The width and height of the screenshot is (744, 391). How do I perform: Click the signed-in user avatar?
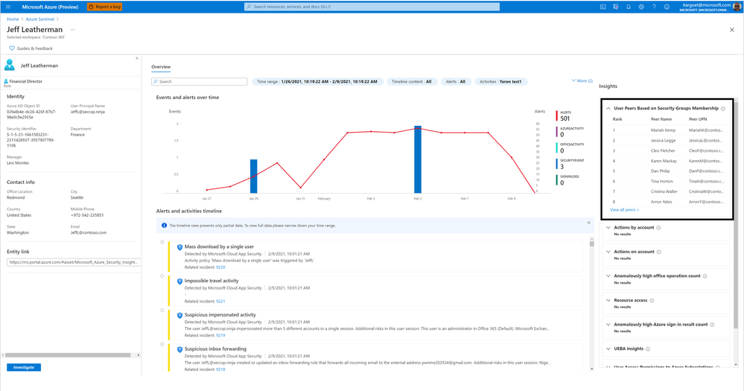click(737, 7)
